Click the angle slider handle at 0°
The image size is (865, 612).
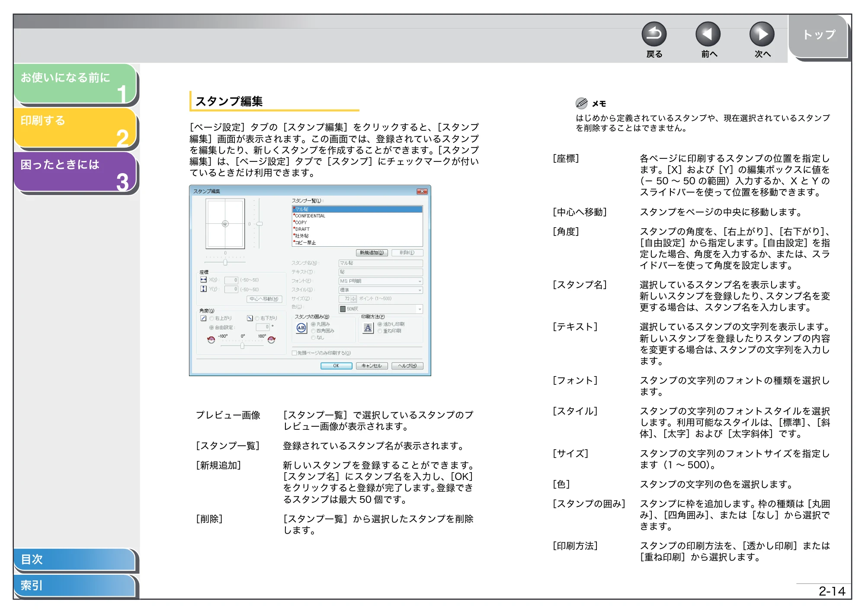tap(242, 345)
